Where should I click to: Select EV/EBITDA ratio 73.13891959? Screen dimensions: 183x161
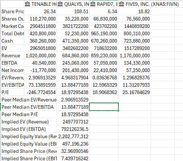pyautogui.click(x=42, y=85)
